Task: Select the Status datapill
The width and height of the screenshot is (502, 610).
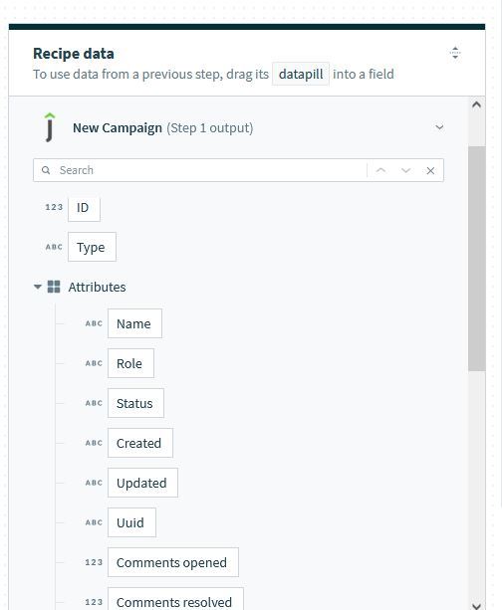Action: [x=135, y=403]
